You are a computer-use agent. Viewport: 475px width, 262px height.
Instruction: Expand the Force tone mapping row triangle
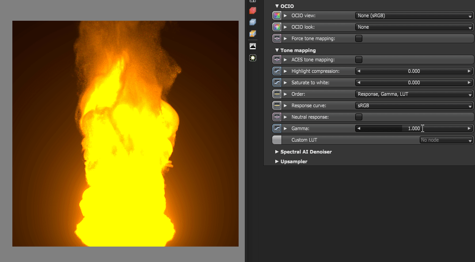pos(285,38)
